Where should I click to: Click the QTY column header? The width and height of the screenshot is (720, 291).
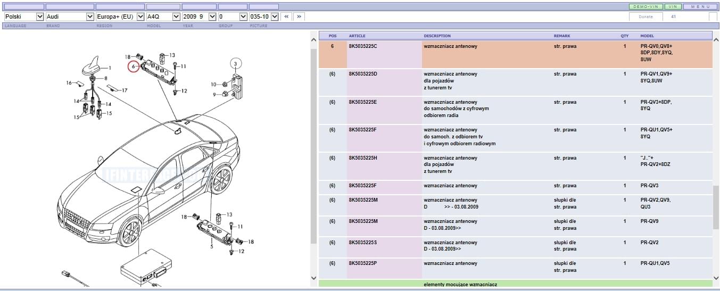624,36
